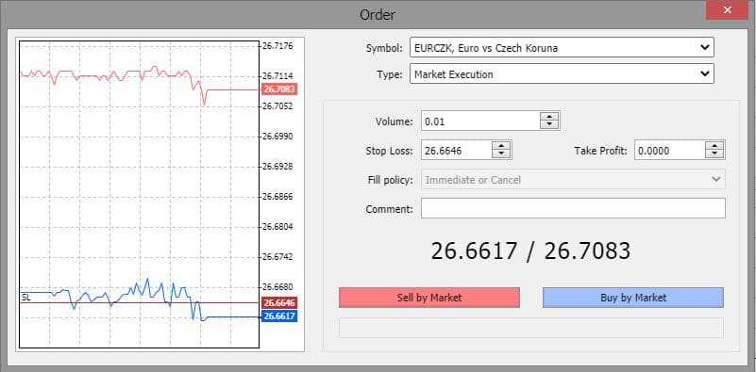The width and height of the screenshot is (756, 372).
Task: Increase Volume with the up arrow
Action: [549, 117]
